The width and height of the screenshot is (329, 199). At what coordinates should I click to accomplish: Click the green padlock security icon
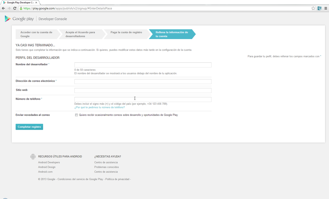click(x=21, y=8)
